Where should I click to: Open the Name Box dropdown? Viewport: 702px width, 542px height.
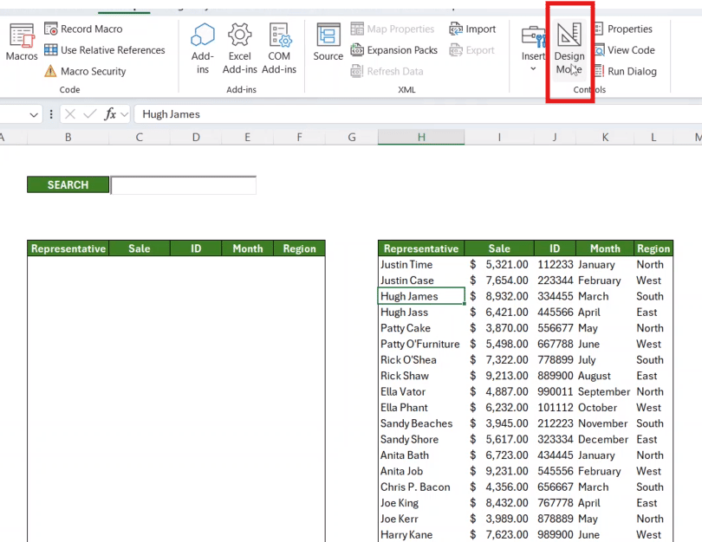32,113
